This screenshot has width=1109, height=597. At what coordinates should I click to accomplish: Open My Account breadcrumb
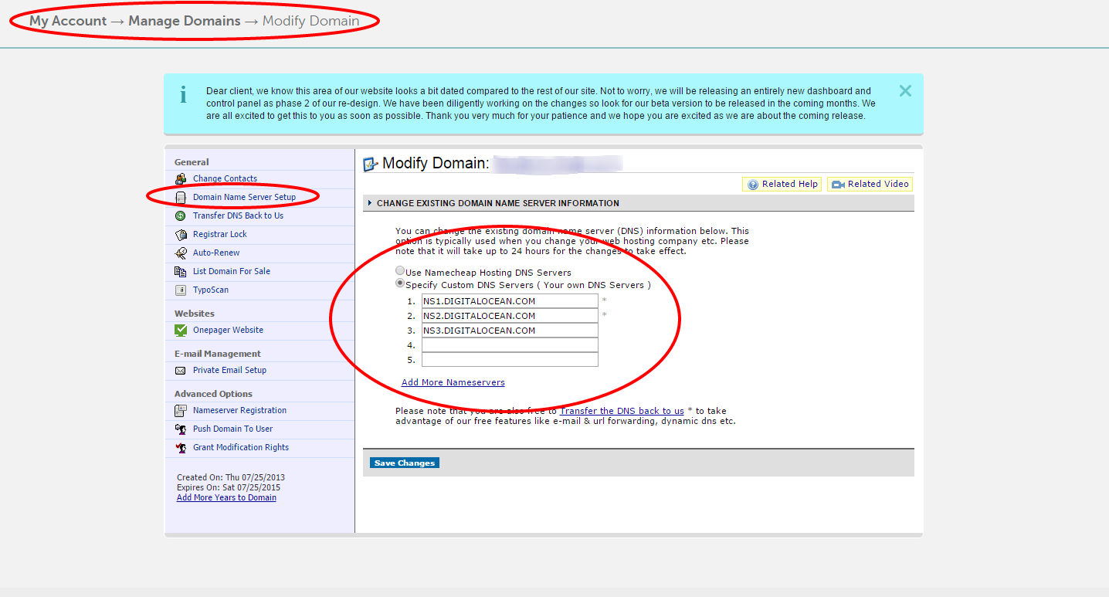click(68, 21)
